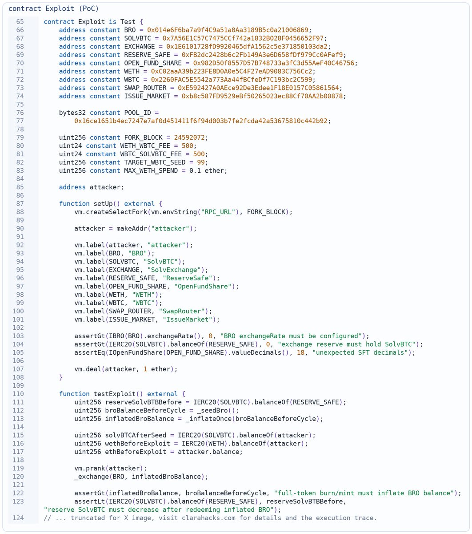Click the "contract Exploit (PoC)" header title
Screen dimensions: 472x534
click(x=54, y=8)
